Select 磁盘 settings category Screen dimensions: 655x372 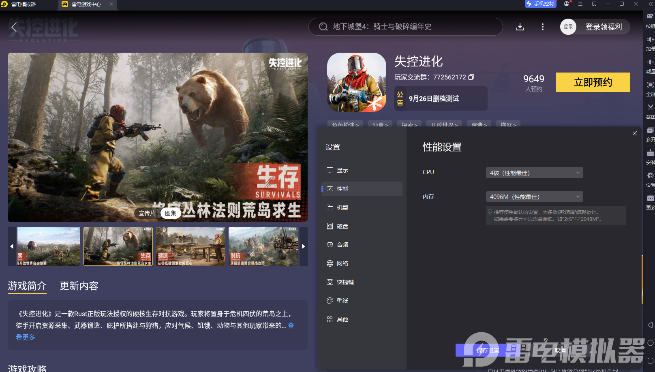(362, 226)
